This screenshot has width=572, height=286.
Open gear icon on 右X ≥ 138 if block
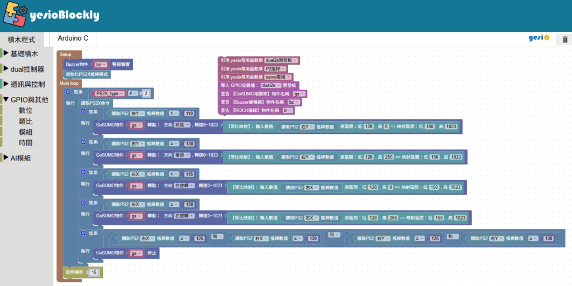point(83,203)
